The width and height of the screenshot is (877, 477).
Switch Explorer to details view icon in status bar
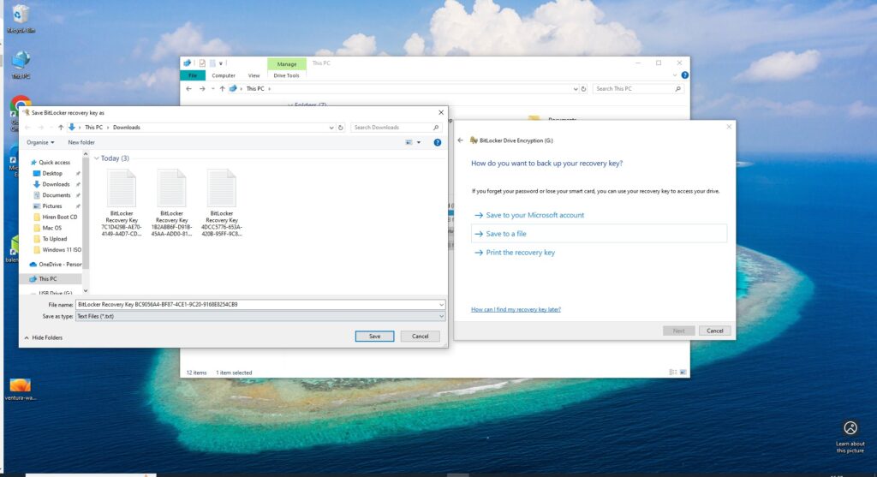click(673, 373)
